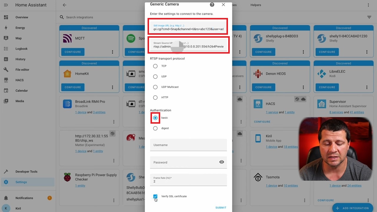This screenshot has width=377, height=212.
Task: Click the back arrow in the header
Action: 65,5
